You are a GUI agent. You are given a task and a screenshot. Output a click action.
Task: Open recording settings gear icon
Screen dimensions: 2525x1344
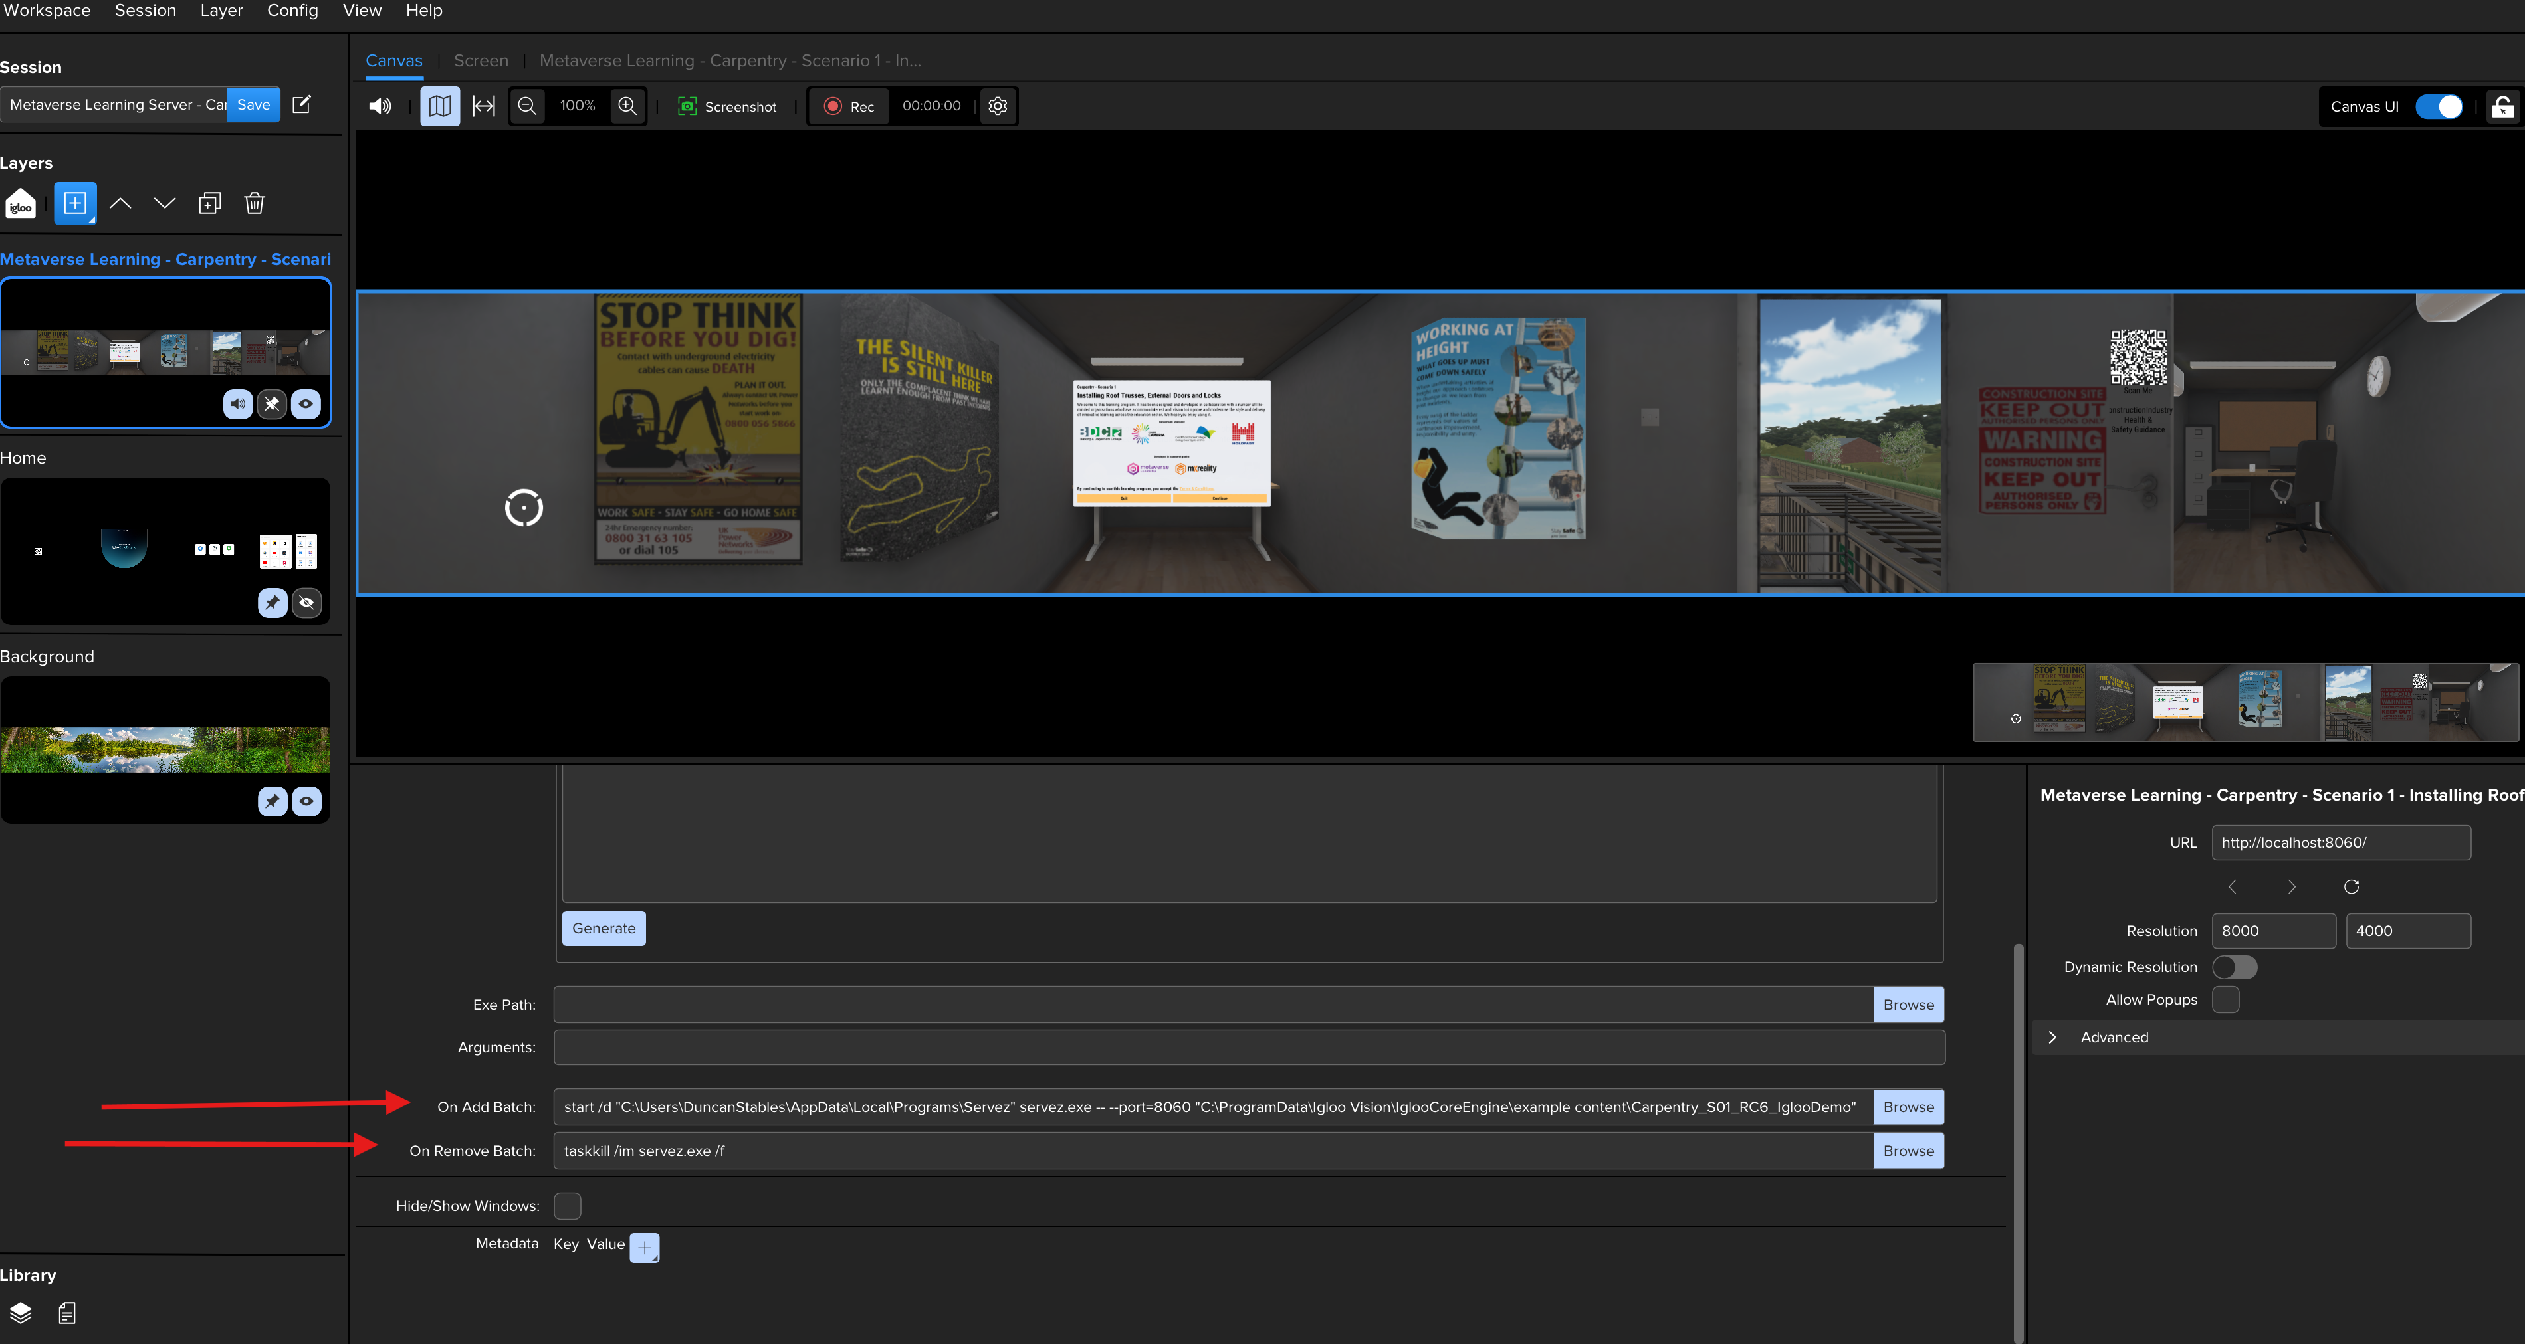(x=998, y=106)
